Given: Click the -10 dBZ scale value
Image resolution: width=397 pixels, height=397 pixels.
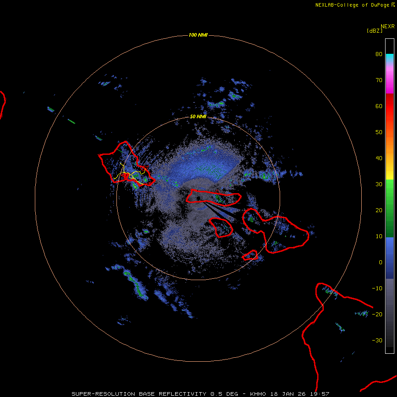Looking at the screenshot, I should pyautogui.click(x=377, y=288).
